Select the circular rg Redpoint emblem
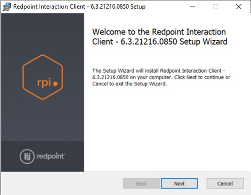 [x=26, y=156]
